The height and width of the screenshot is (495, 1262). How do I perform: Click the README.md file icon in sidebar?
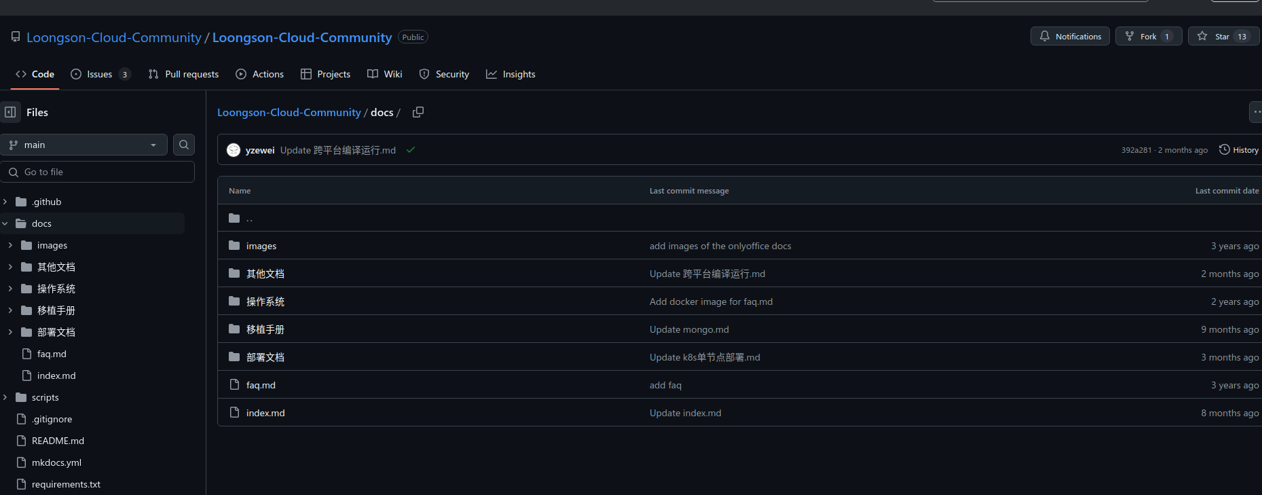pos(21,441)
